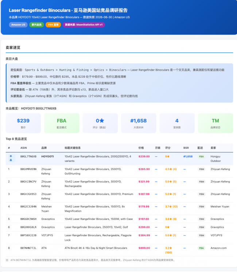Click the 5.0★ (5) rating
The height and width of the screenshot is (272, 237).
pyautogui.click(x=171, y=182)
